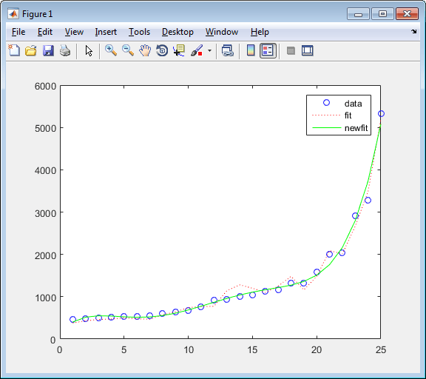Enable the Rotate 3D tool
This screenshot has width=426, height=379.
pos(162,50)
